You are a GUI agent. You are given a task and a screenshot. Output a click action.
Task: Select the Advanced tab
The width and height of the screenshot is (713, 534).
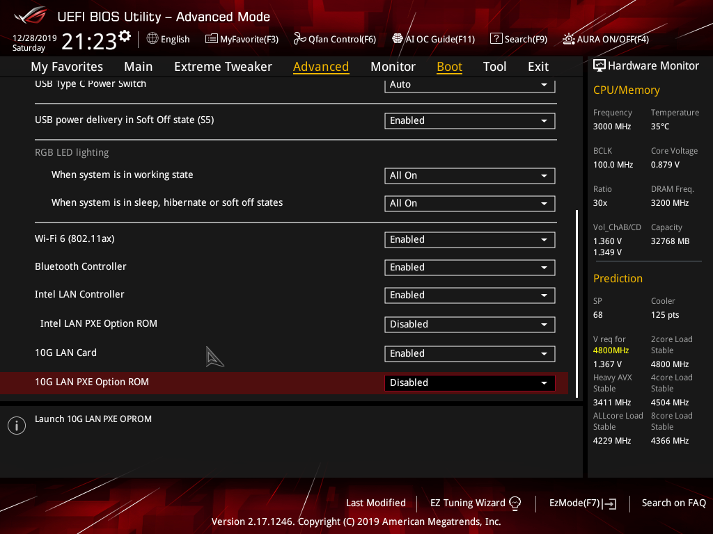321,67
